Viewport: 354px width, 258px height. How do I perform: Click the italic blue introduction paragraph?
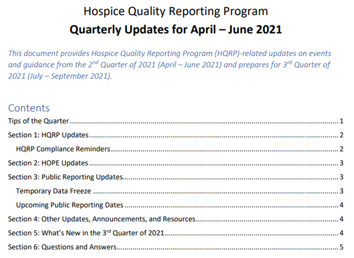point(169,64)
